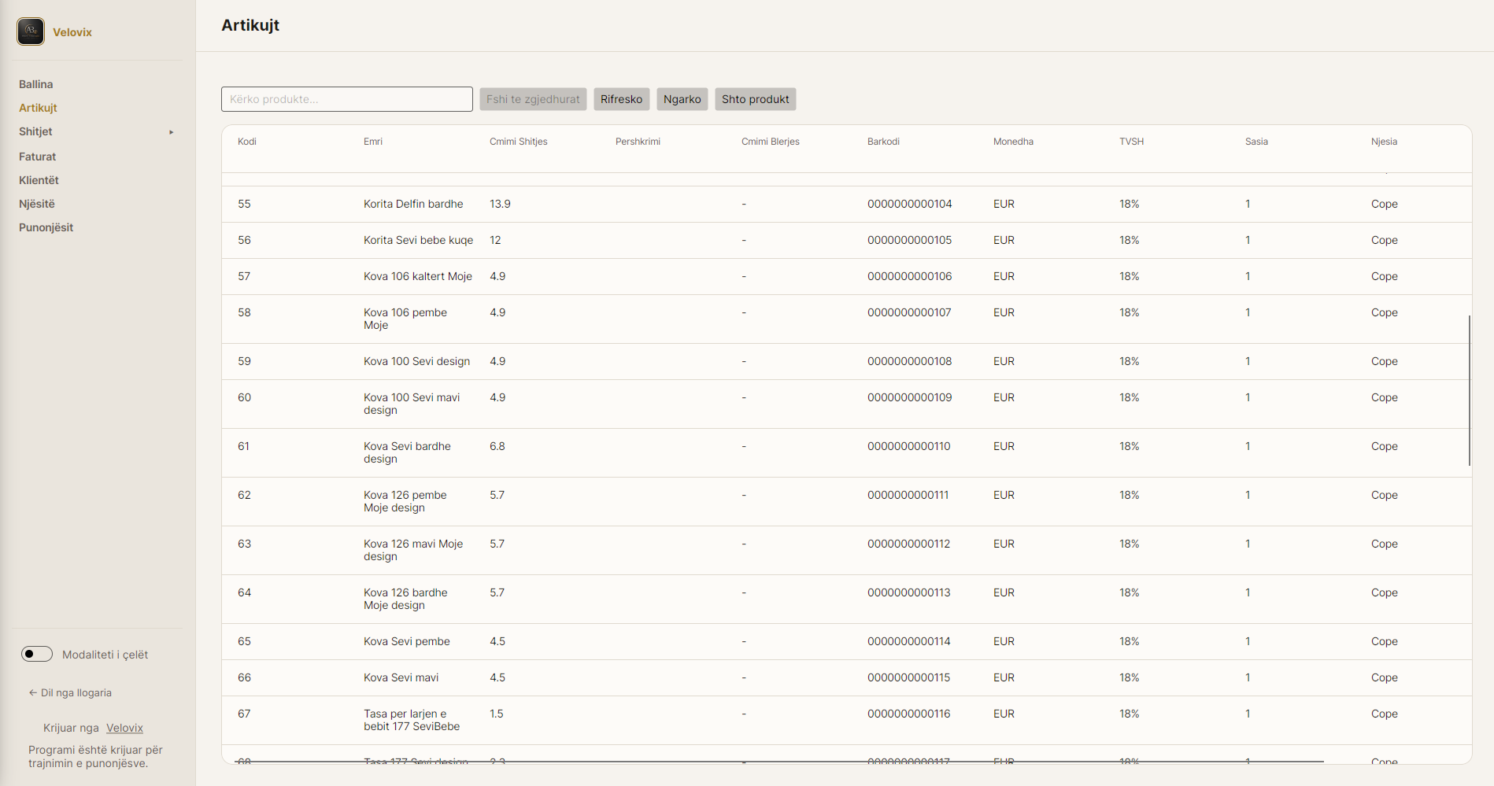Image resolution: width=1494 pixels, height=786 pixels.
Task: Click the Njesia column header
Action: 1384,142
